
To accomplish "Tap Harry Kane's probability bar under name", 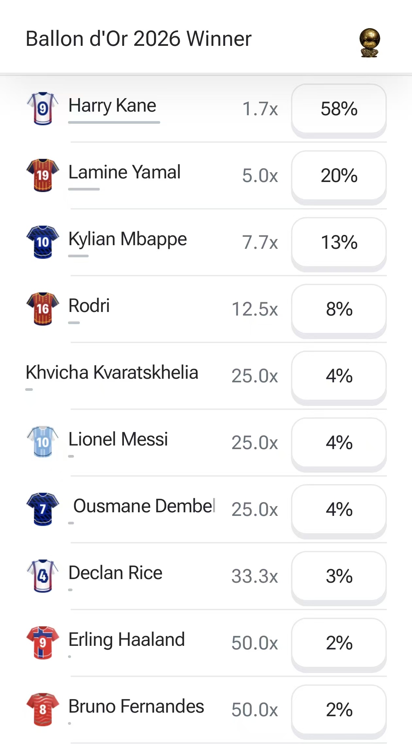I will 114,122.
